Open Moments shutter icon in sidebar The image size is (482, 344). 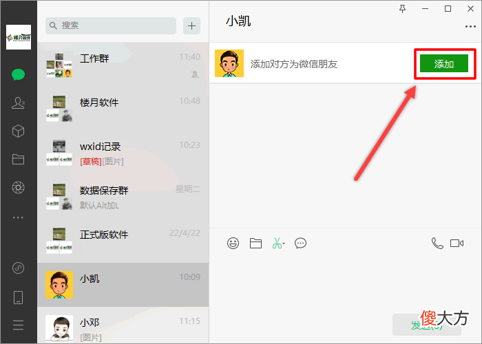coord(18,188)
